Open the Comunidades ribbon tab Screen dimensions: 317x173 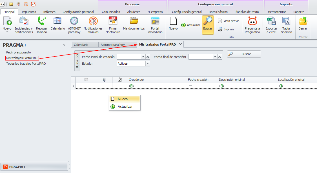tap(111, 12)
